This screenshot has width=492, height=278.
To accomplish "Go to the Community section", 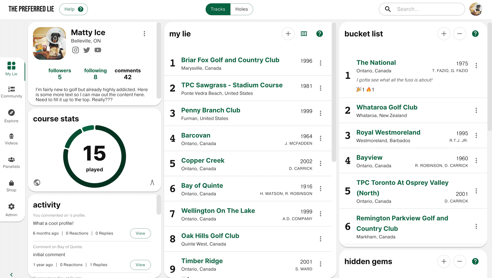I will pos(11,92).
